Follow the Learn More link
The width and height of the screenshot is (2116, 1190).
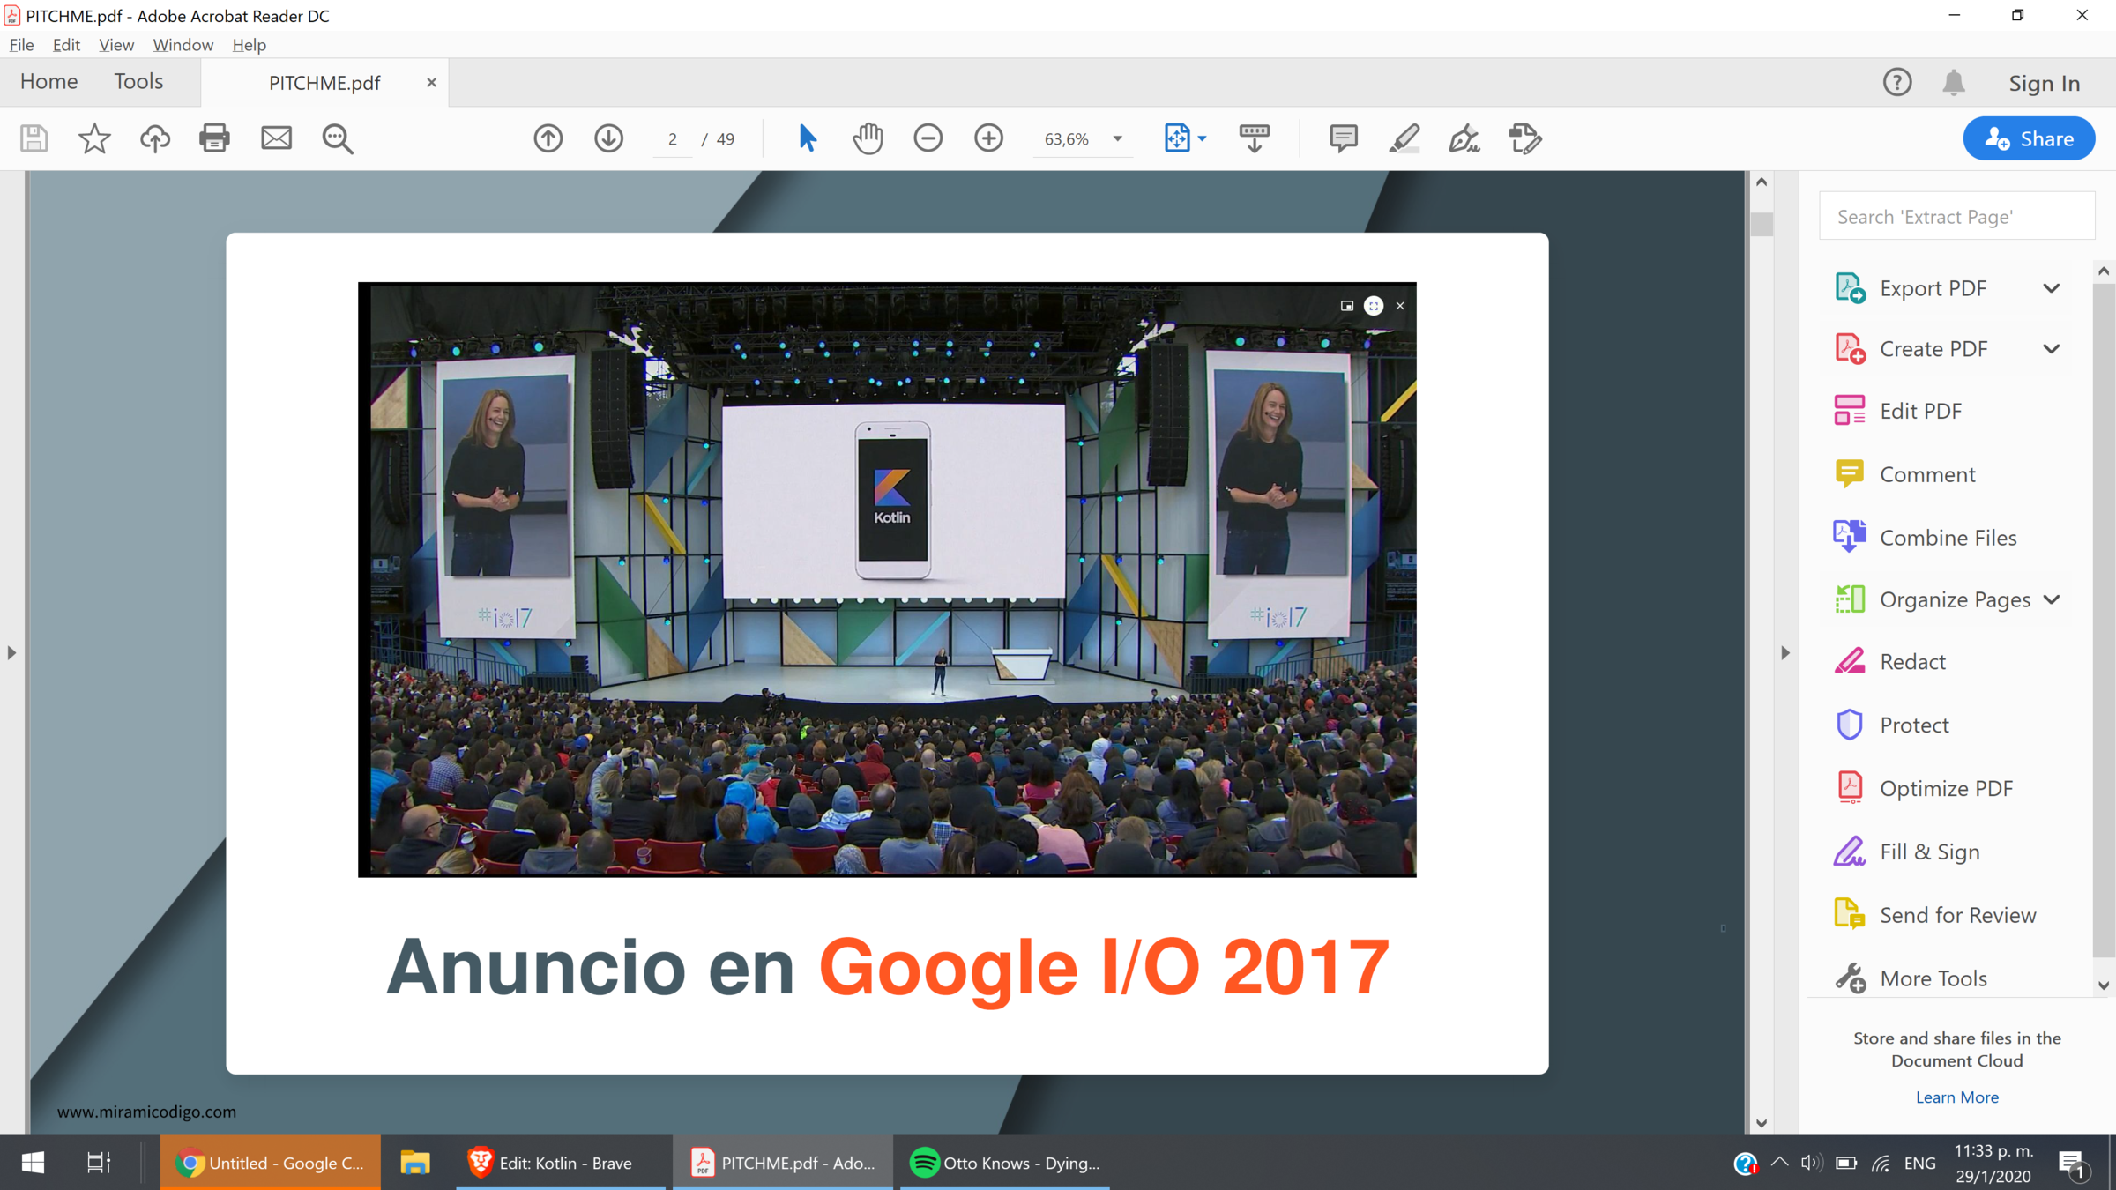[x=1956, y=1097]
